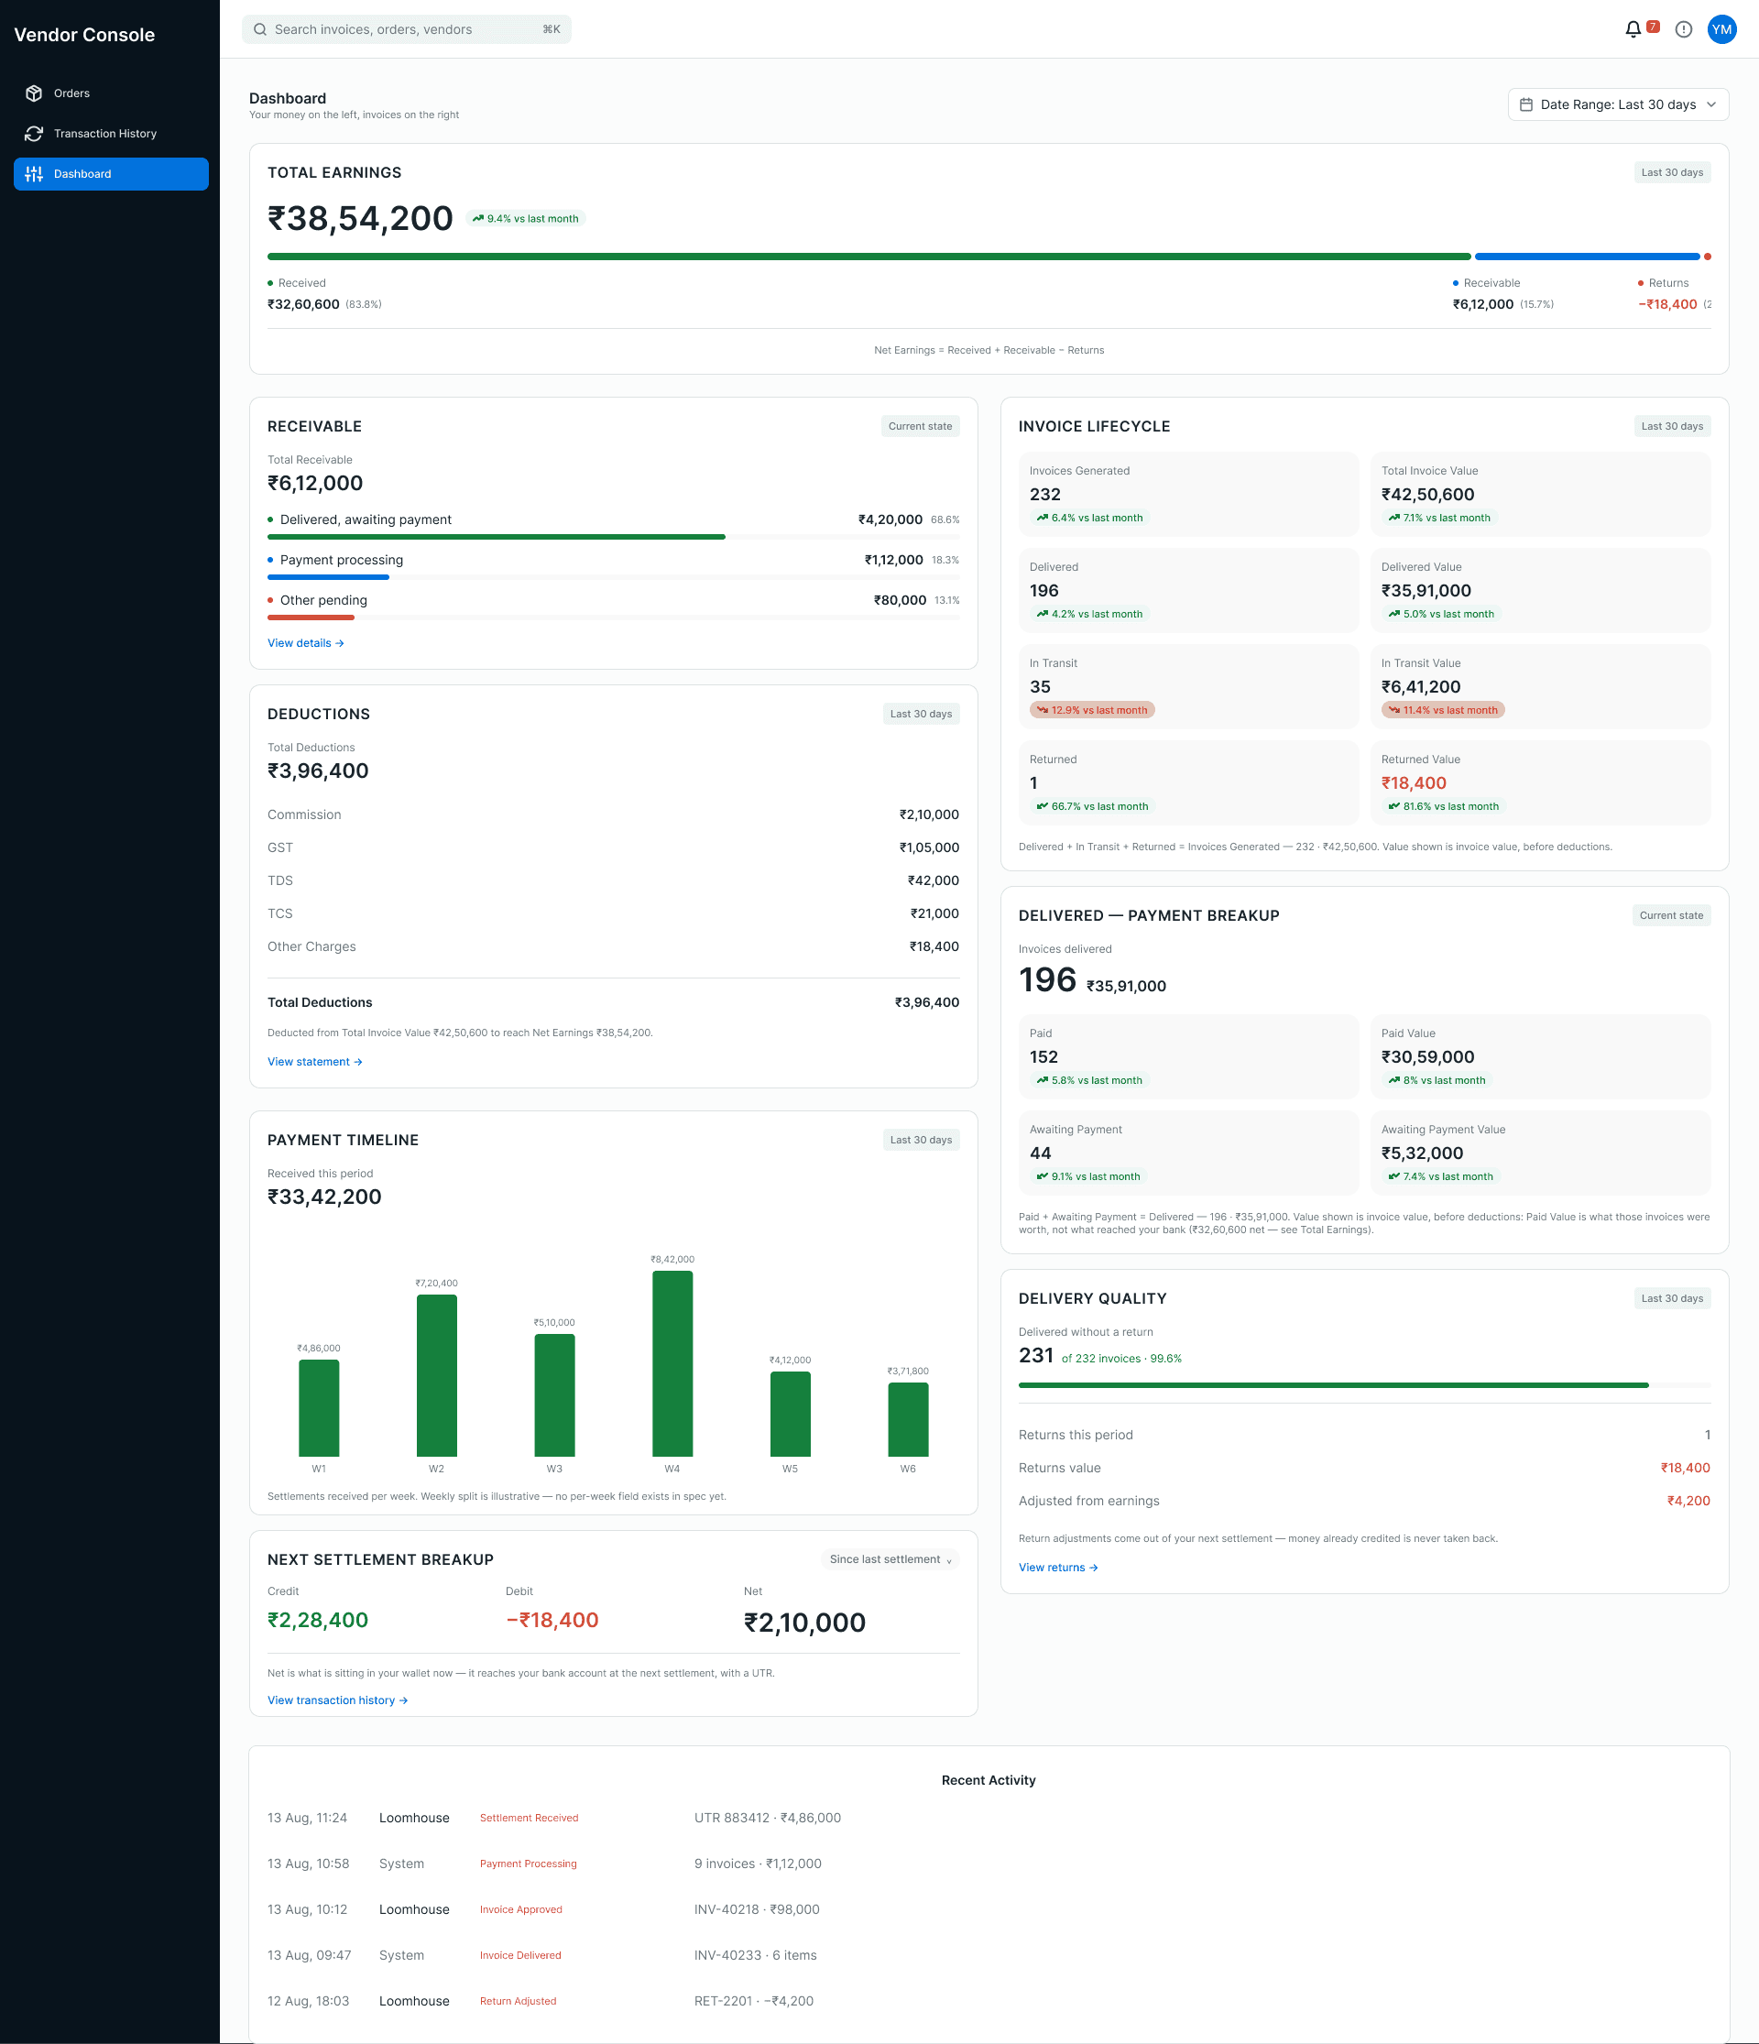This screenshot has height=2044, width=1759.
Task: Select the Invoices Generated 232 card
Action: coord(1189,494)
